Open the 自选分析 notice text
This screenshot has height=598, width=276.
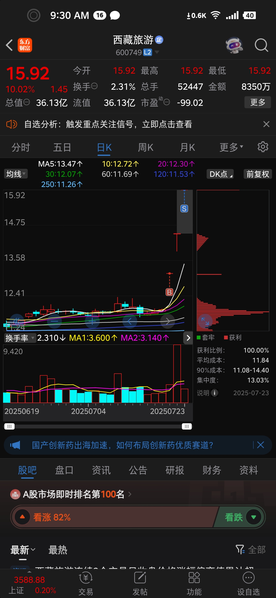tap(108, 124)
